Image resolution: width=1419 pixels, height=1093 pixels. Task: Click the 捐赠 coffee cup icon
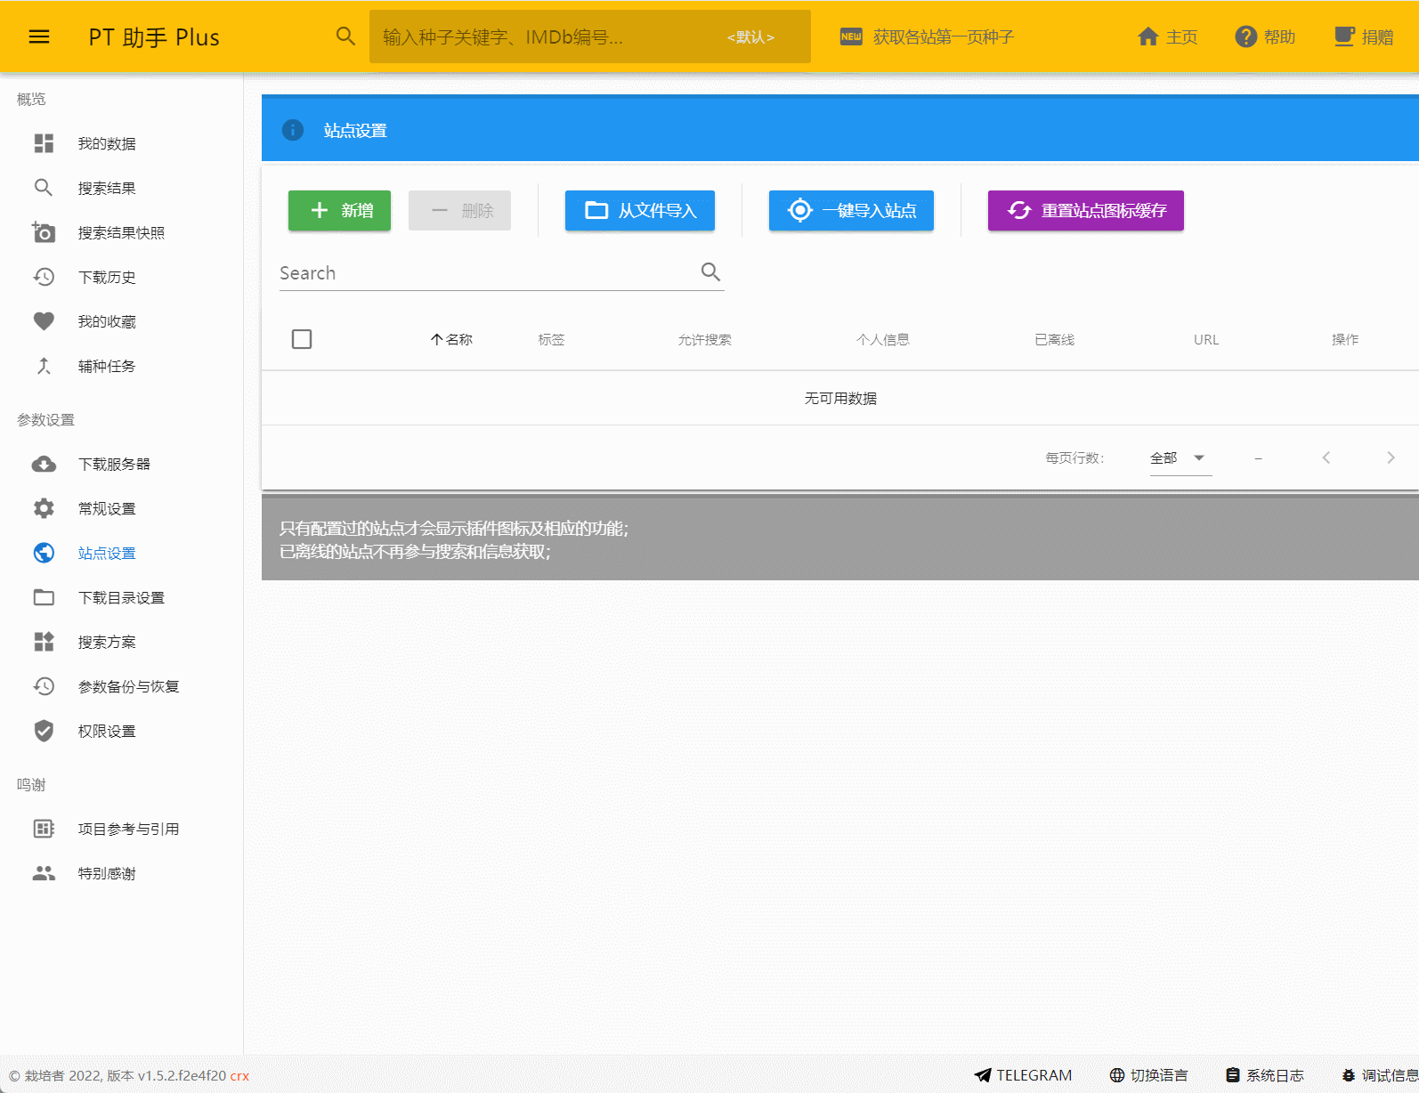(x=1344, y=36)
